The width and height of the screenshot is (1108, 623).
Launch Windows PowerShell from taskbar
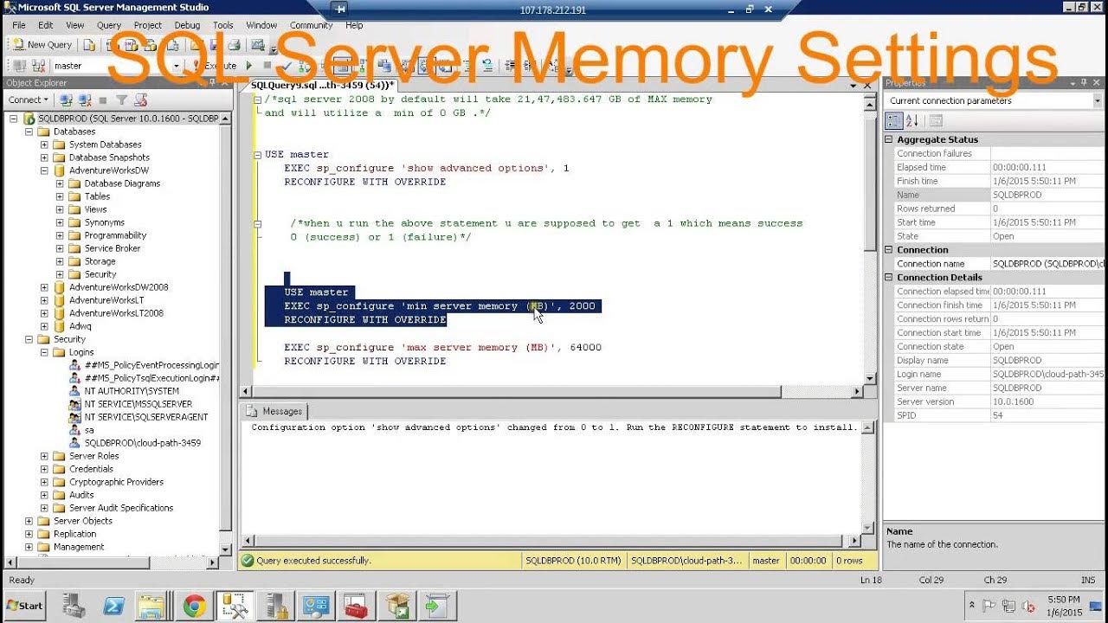(113, 606)
